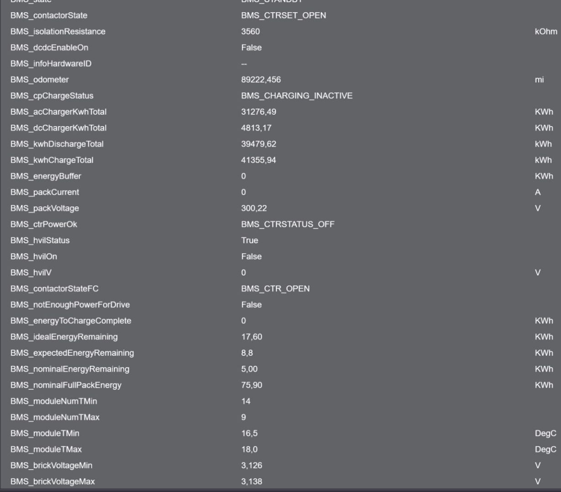
Task: Click the BMS_dcdcEnableOn signal name
Action: pos(49,47)
